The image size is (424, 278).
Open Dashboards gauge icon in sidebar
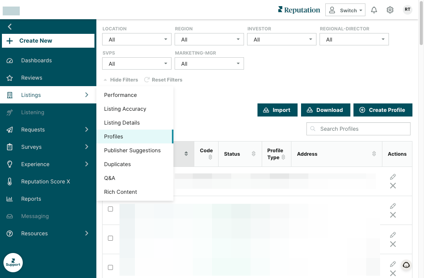tap(10, 60)
